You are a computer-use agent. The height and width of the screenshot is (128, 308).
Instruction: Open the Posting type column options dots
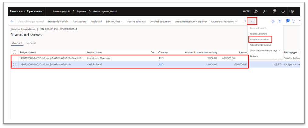pyautogui.click(x=299, y=52)
